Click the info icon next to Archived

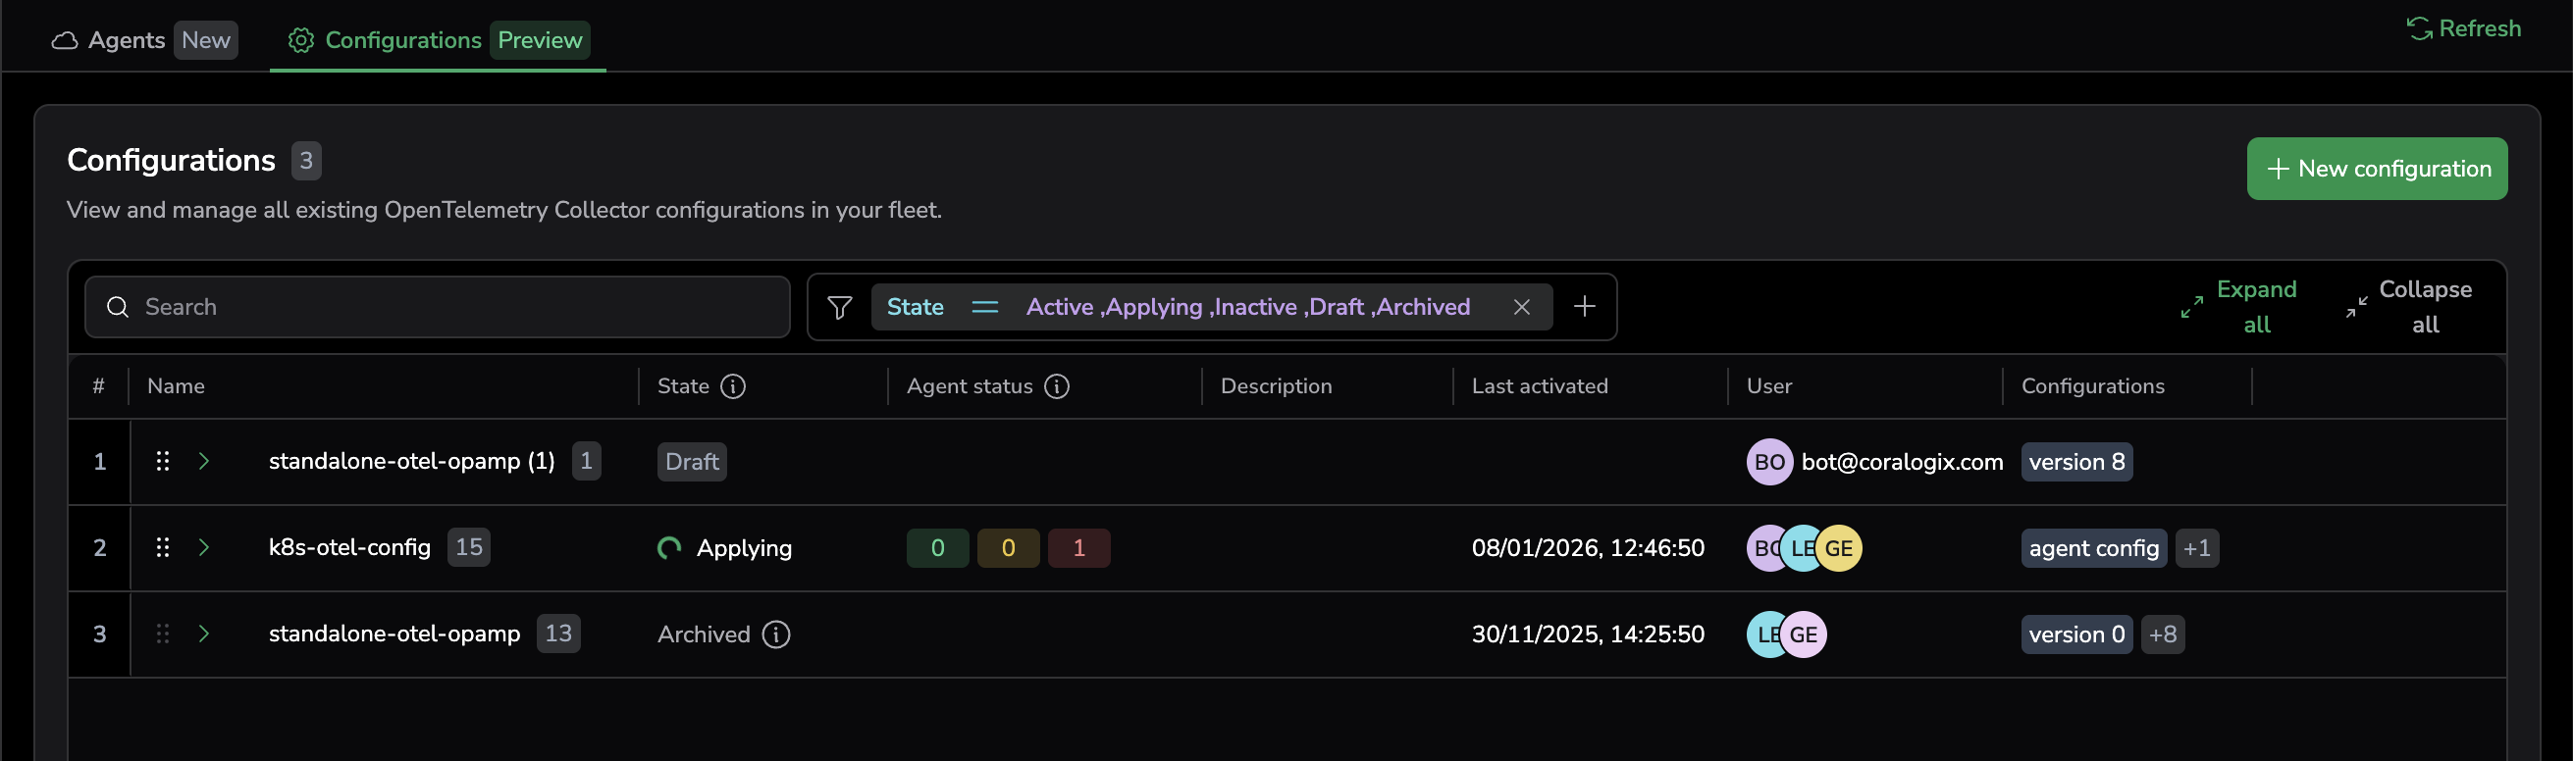click(776, 634)
